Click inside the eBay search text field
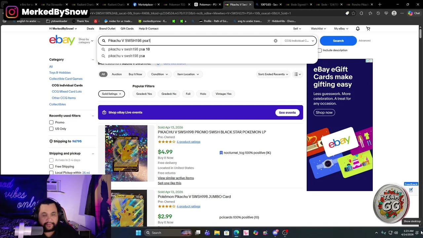The height and width of the screenshot is (238, 423). point(189,41)
